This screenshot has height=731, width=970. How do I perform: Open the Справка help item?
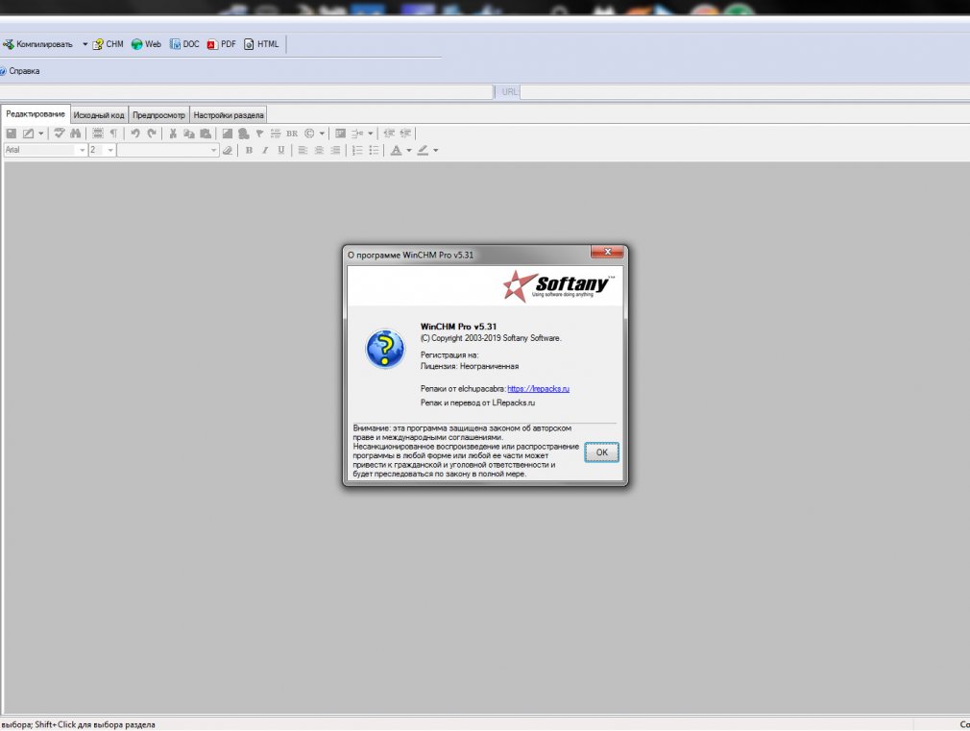click(x=20, y=71)
